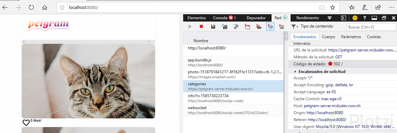Open browser settings and more menu
Image resolution: width=397 pixels, height=133 pixels.
pos(391,8)
